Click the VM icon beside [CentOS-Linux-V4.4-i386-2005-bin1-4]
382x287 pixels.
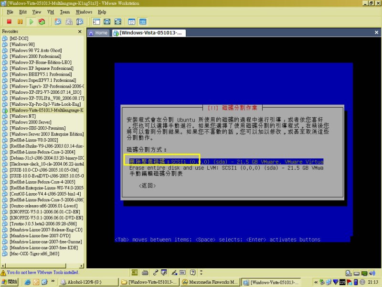click(5, 194)
